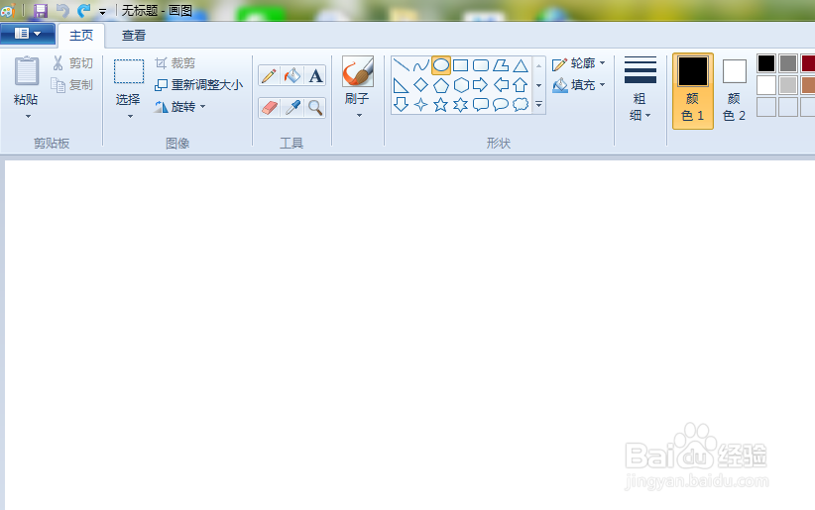Select 颜色 1 (Color 1) box

tap(693, 90)
